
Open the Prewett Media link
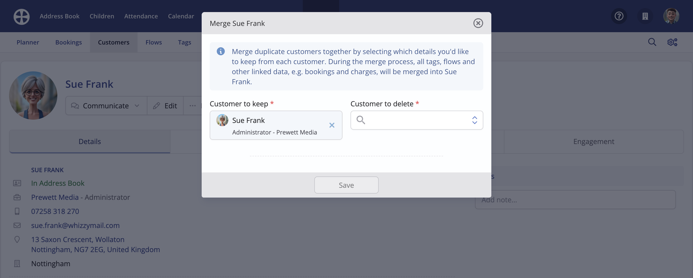55,197
